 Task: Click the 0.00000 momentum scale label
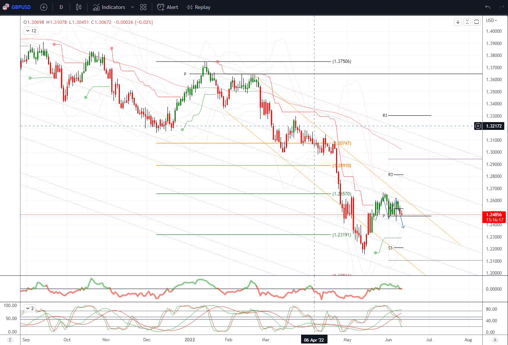(494, 289)
